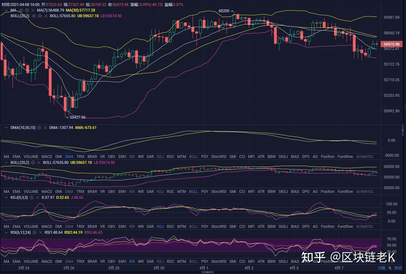Click the J:48.60 KDJ legend value

click(77, 198)
